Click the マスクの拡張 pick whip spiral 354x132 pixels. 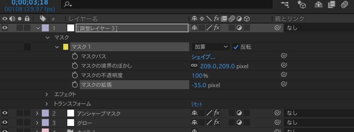click(284, 84)
